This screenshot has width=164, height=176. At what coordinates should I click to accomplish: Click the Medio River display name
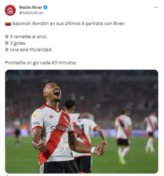click(x=31, y=7)
